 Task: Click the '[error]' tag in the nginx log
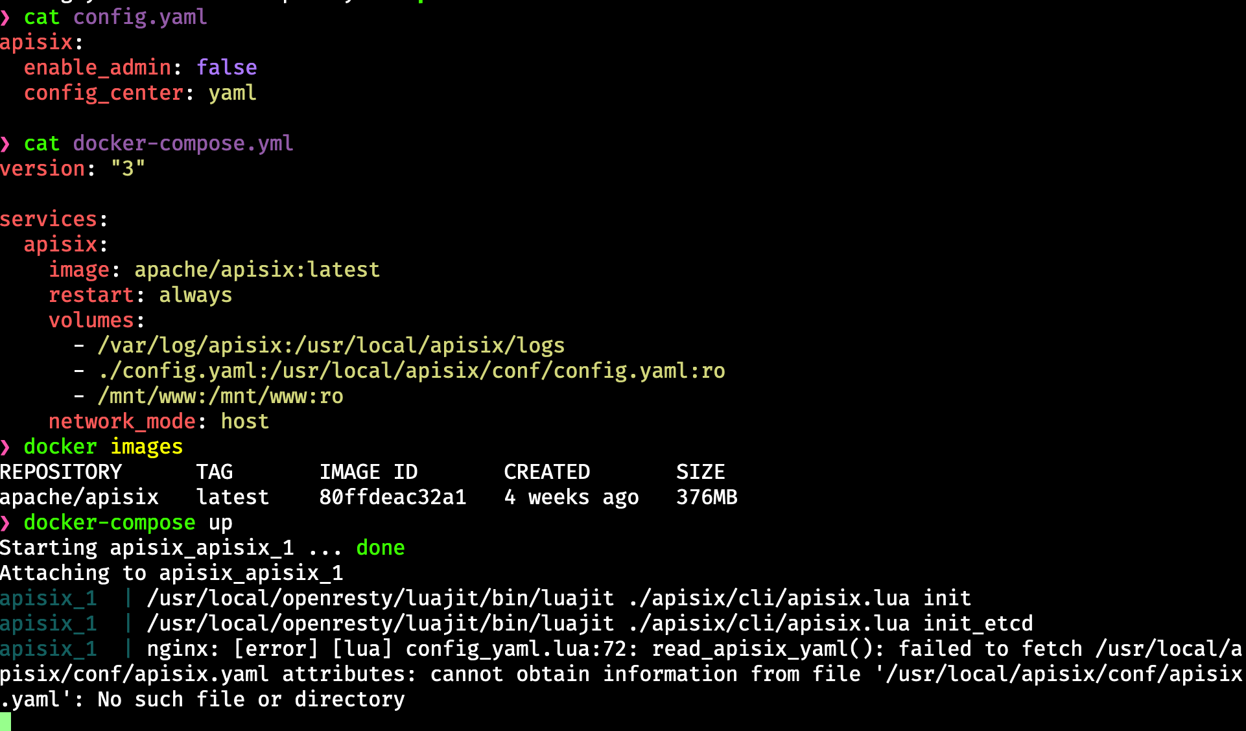point(276,649)
